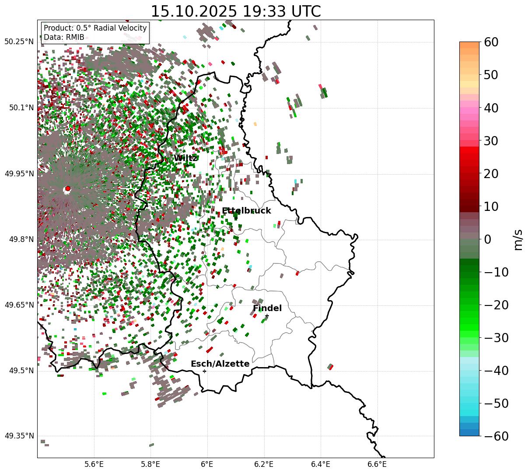Pick the pink colorbar band near 40

click(x=469, y=111)
